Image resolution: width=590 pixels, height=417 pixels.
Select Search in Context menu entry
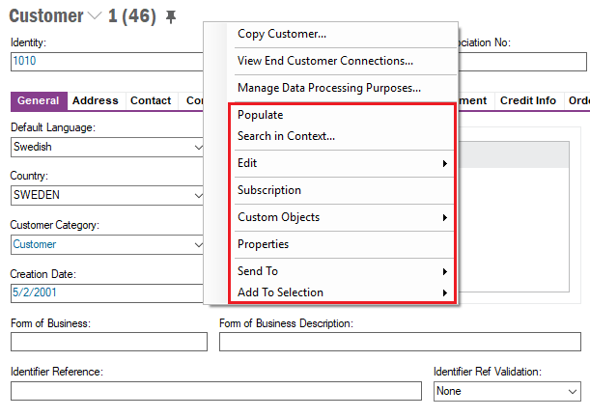286,136
